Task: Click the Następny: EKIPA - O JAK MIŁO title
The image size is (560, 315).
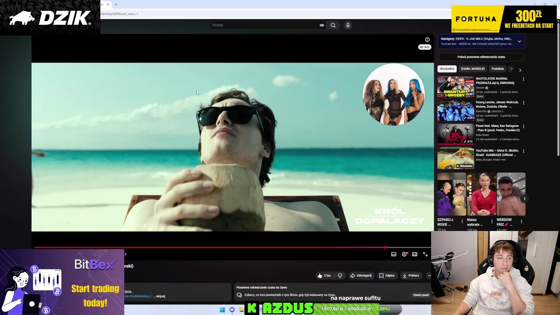Action: click(x=476, y=39)
